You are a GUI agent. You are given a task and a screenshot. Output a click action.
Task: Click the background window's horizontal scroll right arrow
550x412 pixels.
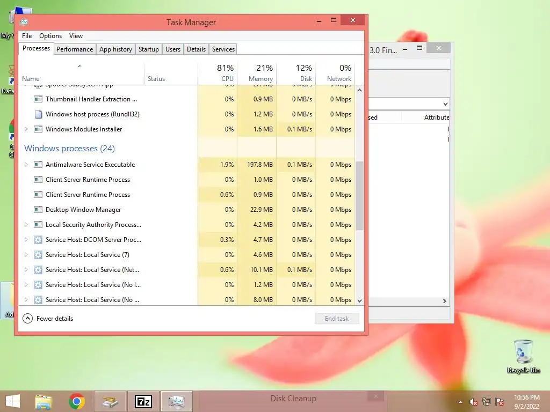[445, 301]
